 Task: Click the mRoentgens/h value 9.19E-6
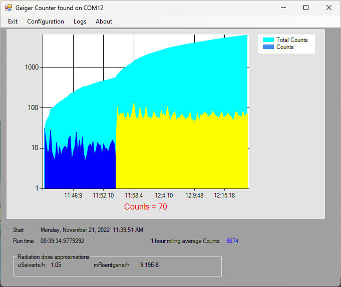[150, 265]
